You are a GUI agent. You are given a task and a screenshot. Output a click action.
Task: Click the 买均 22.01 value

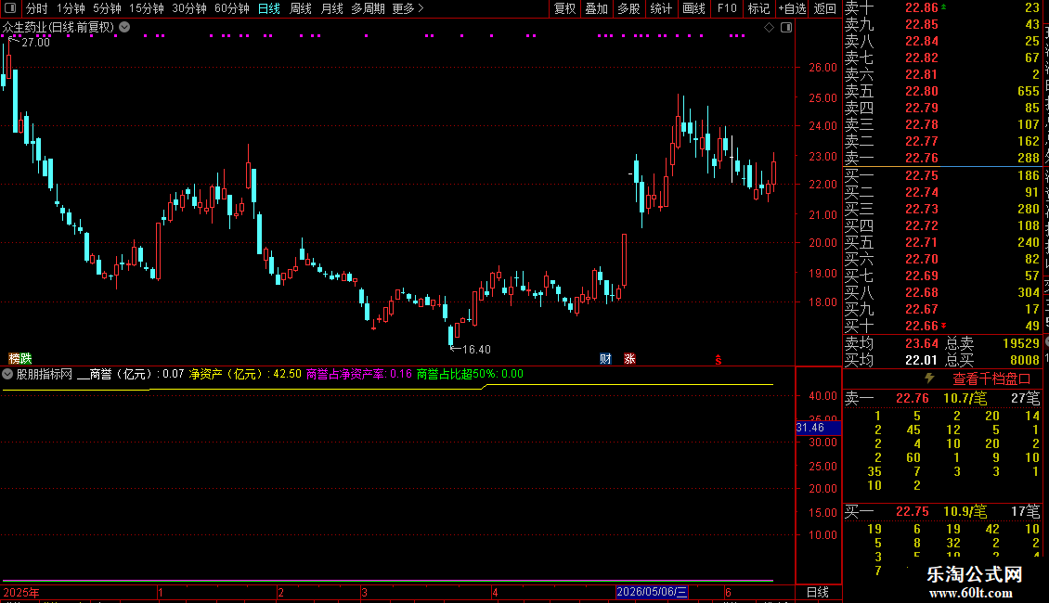(x=921, y=360)
